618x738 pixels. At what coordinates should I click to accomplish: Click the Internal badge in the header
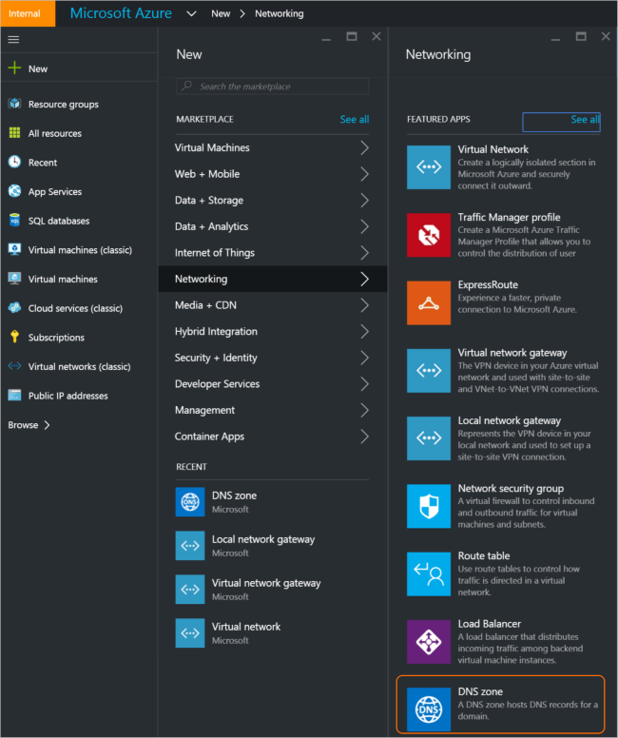coord(28,13)
